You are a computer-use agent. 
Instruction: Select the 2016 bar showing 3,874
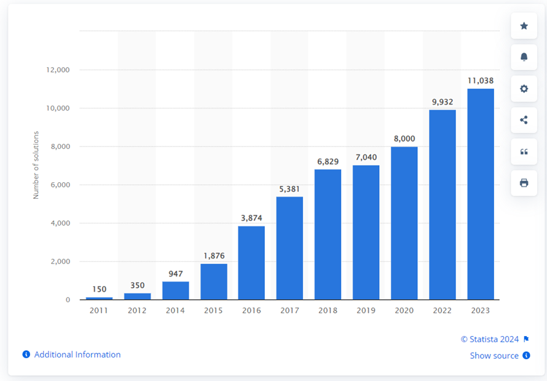[251, 263]
